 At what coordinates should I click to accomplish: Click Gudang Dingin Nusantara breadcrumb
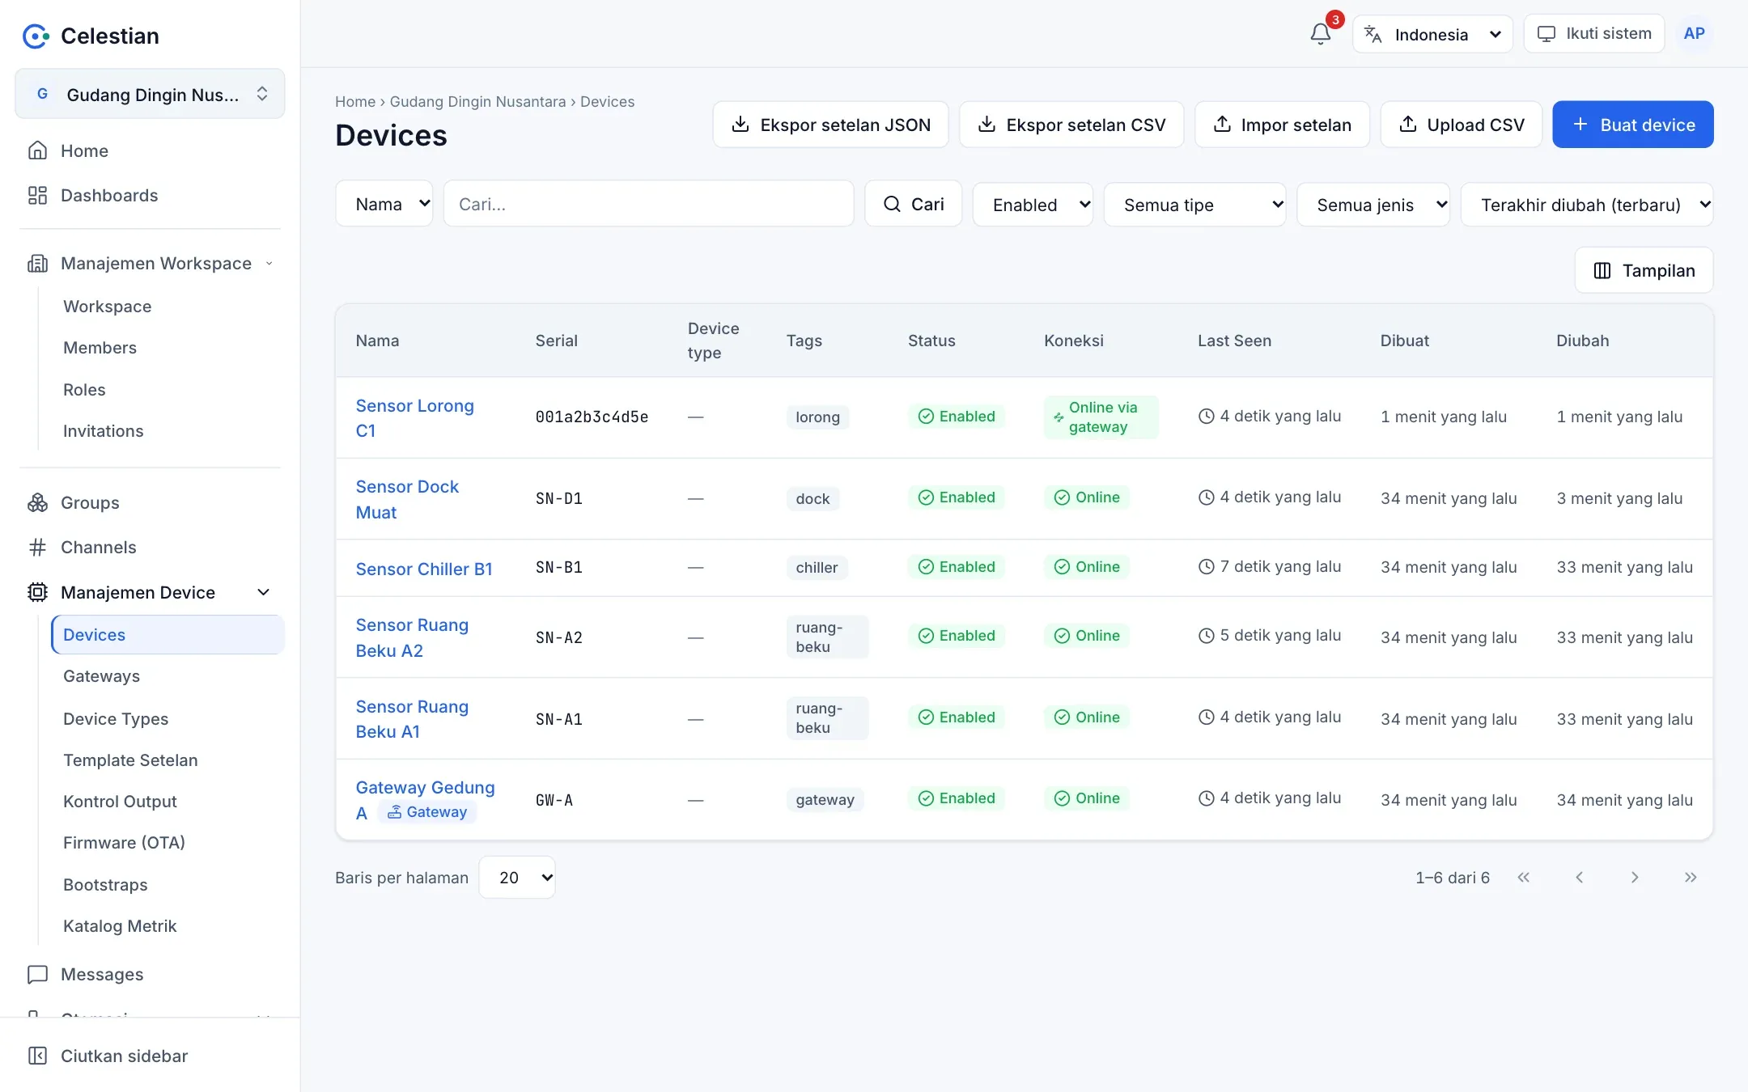(x=477, y=102)
